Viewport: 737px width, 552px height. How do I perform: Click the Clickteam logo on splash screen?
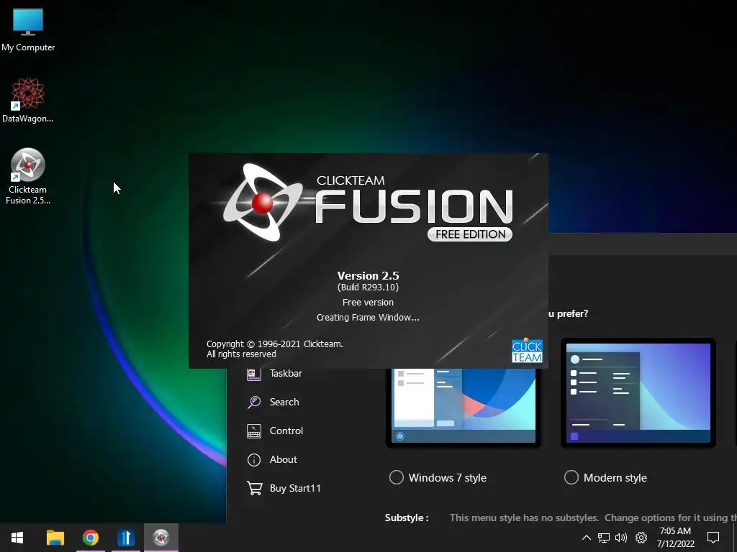coord(527,350)
